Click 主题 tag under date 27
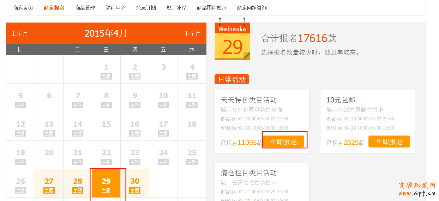This screenshot has width=439, height=201. click(49, 190)
